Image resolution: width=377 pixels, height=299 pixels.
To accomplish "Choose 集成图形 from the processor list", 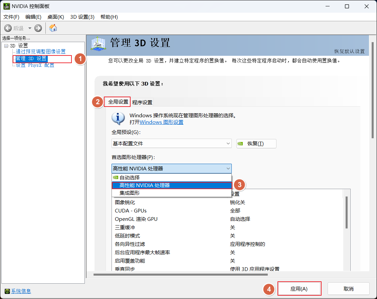I will tap(130, 193).
